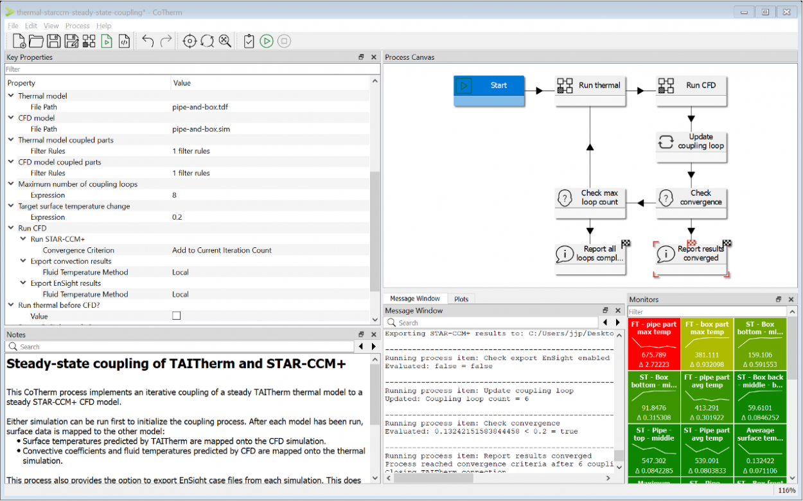The width and height of the screenshot is (803, 501).
Task: Close the Monitors panel
Action: pos(791,299)
